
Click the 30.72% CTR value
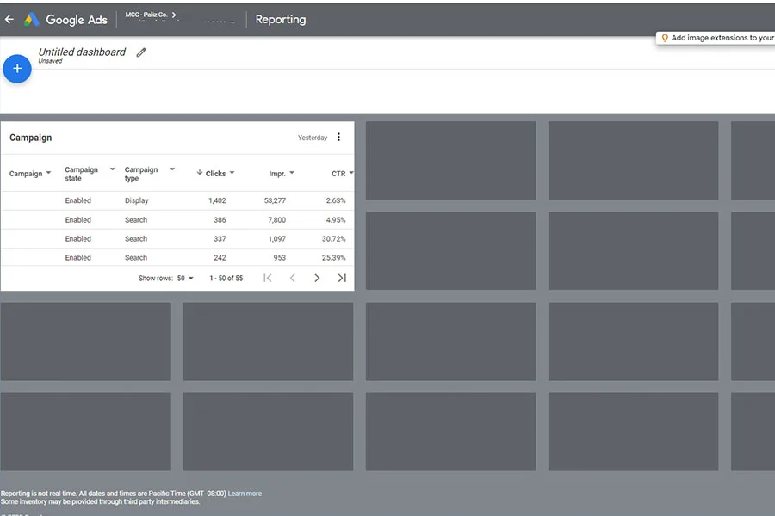[333, 238]
